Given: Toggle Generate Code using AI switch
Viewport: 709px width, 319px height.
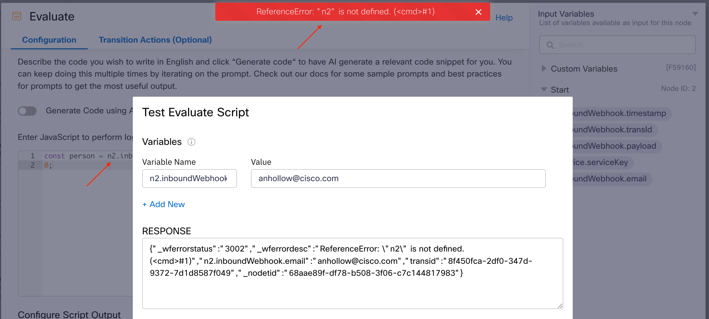Looking at the screenshot, I should (27, 111).
